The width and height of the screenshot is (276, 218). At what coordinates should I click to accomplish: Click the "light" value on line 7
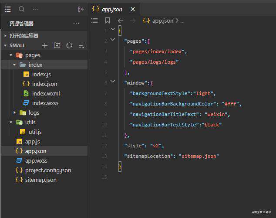coord(203,93)
